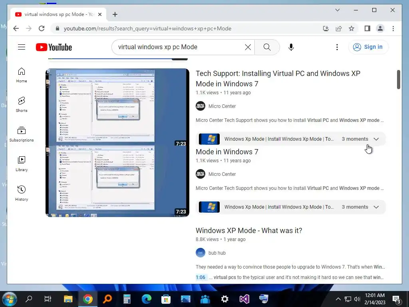Open the YouTube hamburger guide menu
The height and width of the screenshot is (307, 409).
(x=22, y=47)
